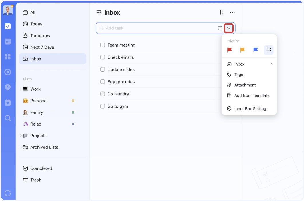Expand the Work list chevron
Screen dimensions: 304x201
pyautogui.click(x=21, y=89)
